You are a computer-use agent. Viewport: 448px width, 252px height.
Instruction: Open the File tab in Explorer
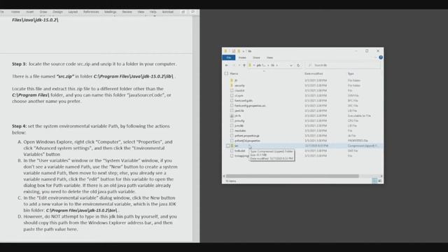(x=229, y=57)
